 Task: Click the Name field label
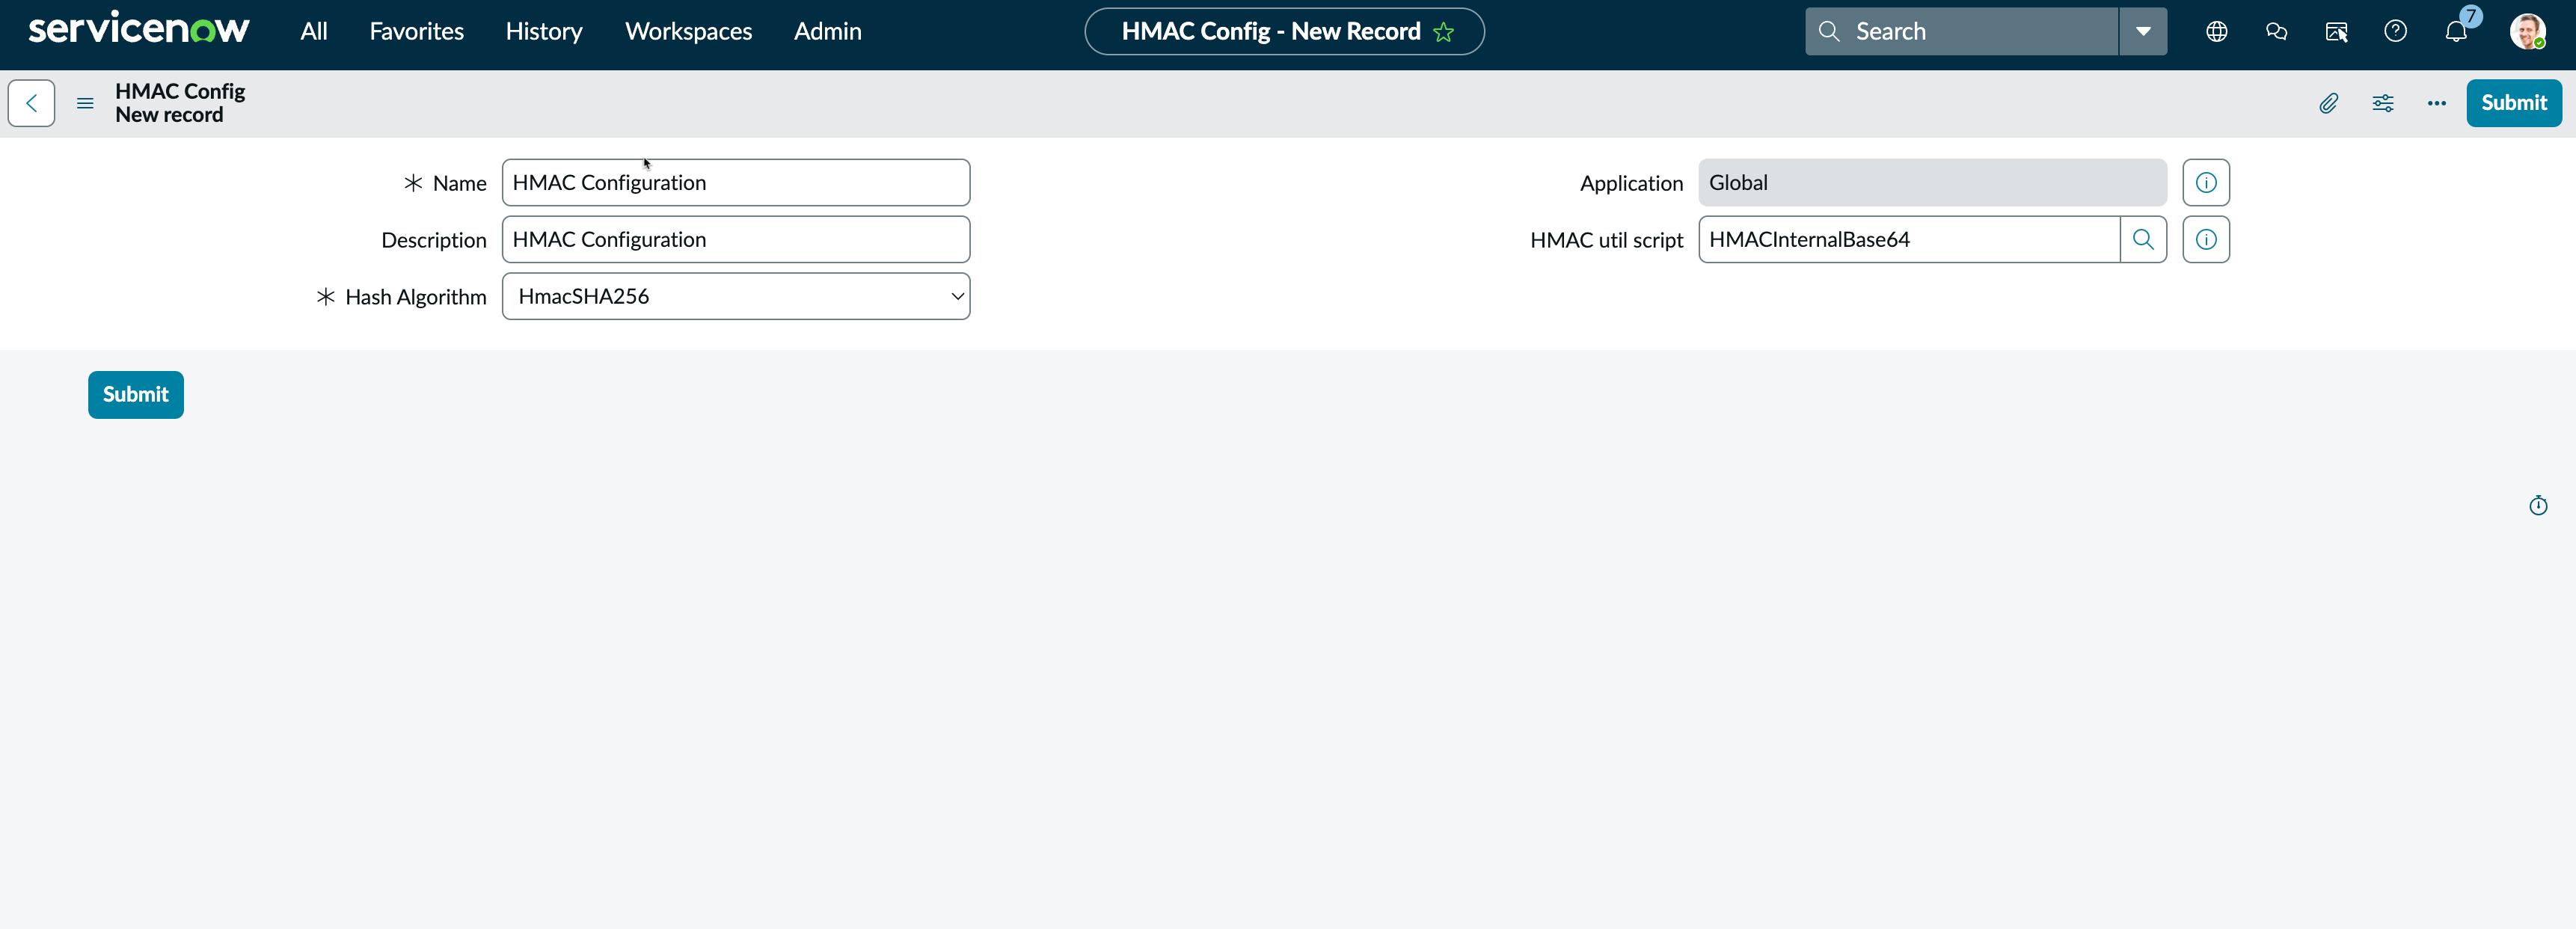tap(459, 184)
